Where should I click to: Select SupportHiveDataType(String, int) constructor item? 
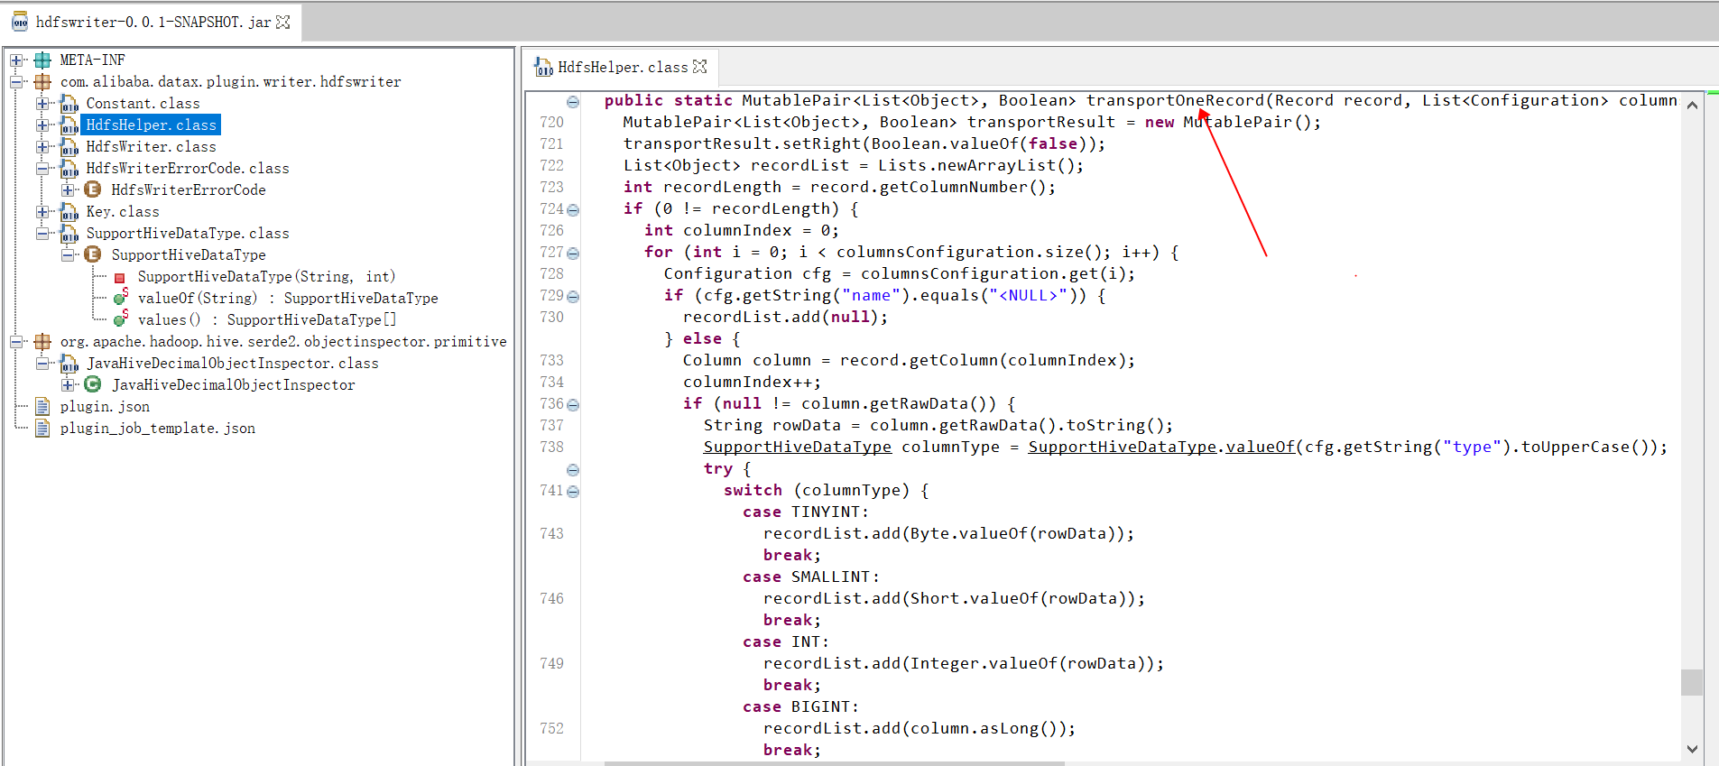[x=266, y=277]
